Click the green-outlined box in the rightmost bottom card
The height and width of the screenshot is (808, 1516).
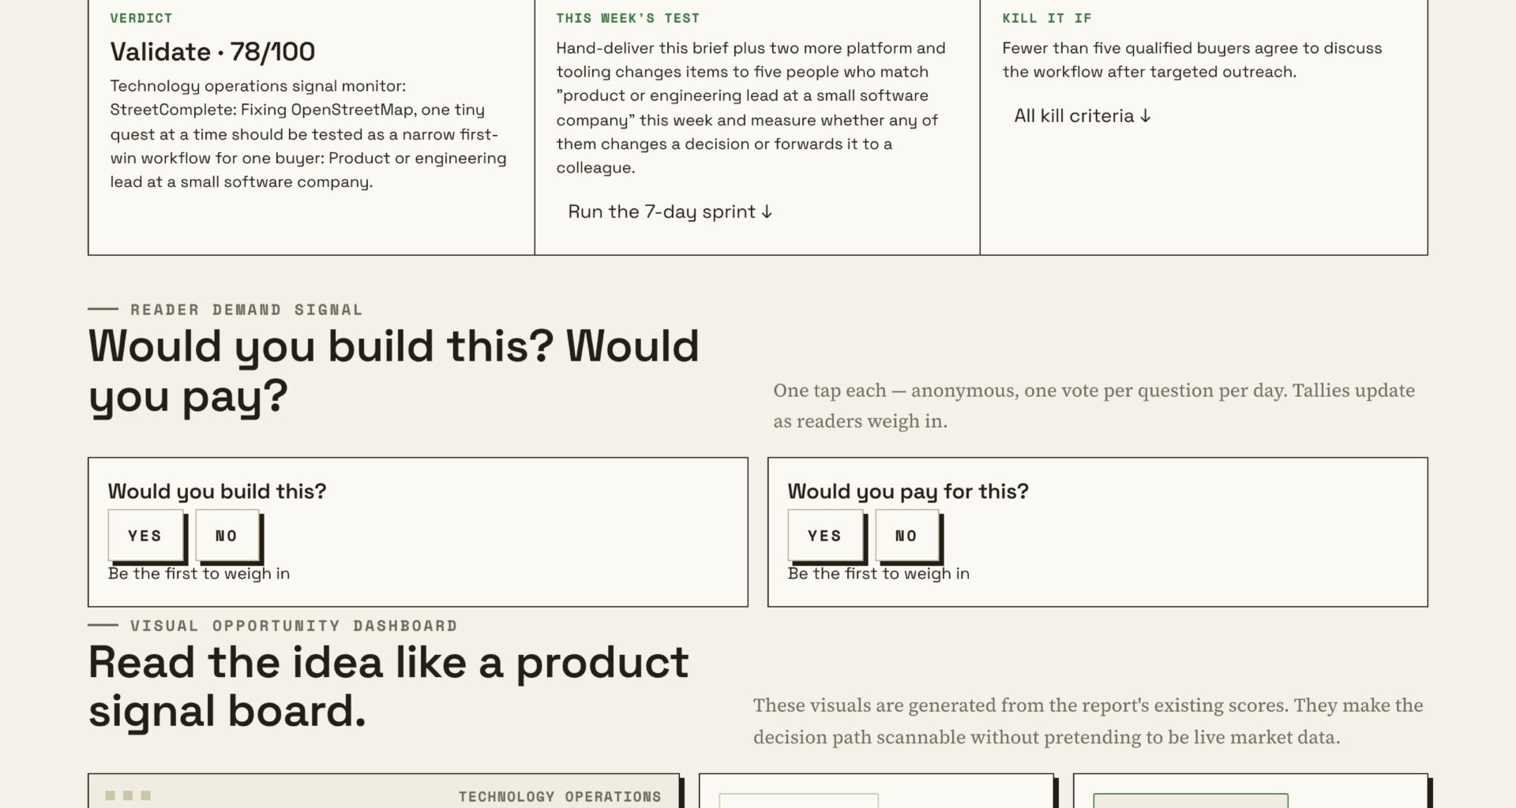click(x=1191, y=800)
